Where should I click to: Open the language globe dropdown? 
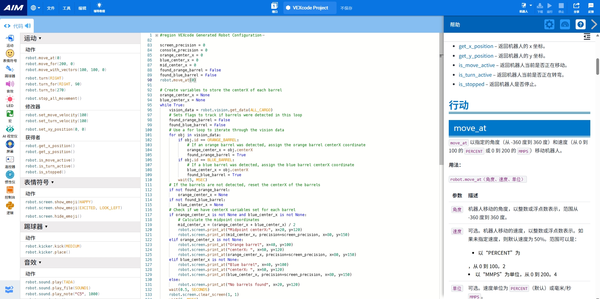click(x=35, y=8)
